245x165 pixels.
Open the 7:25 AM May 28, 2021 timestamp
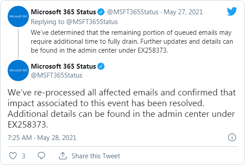[42, 138]
